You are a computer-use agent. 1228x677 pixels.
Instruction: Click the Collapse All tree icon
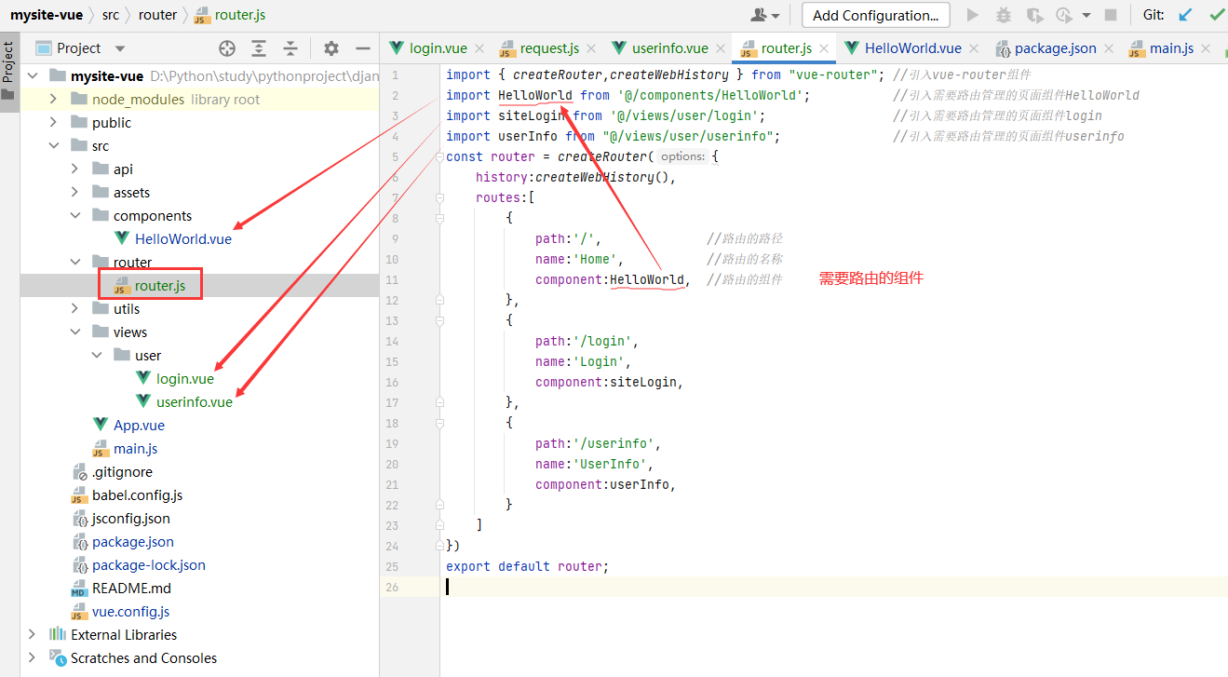pos(290,48)
